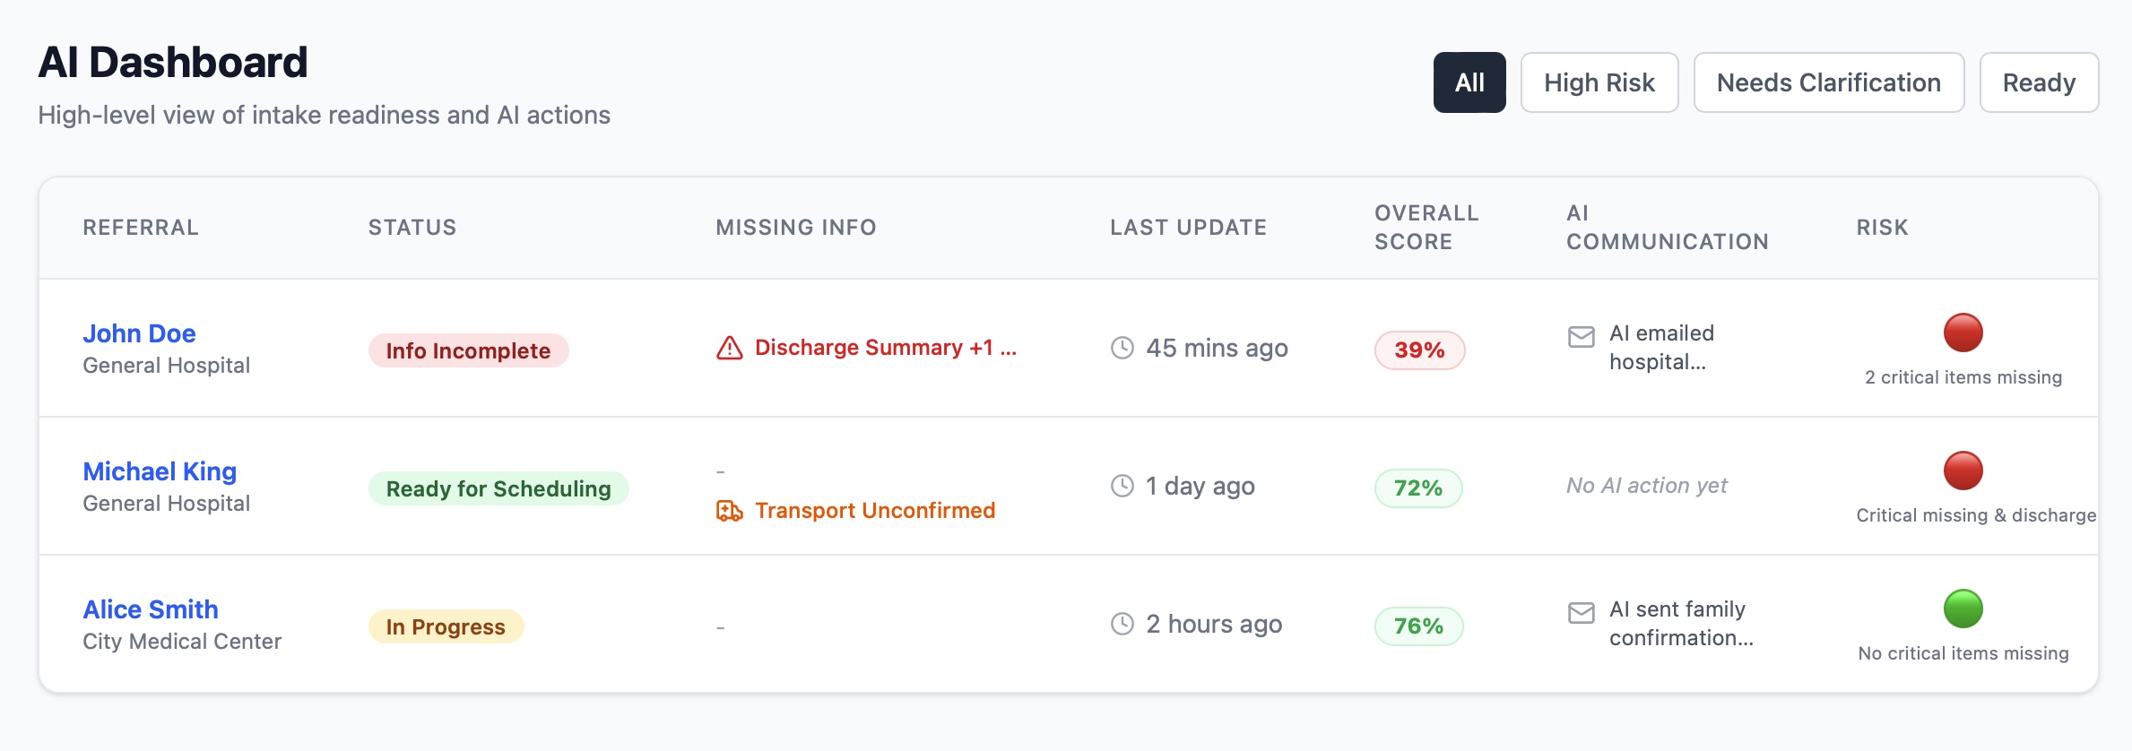Open John Doe's referral record
2132x751 pixels.
[139, 332]
